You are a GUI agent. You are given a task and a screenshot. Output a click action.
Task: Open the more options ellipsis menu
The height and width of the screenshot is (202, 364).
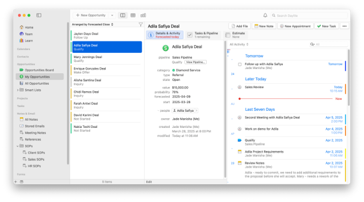pyautogui.click(x=345, y=26)
